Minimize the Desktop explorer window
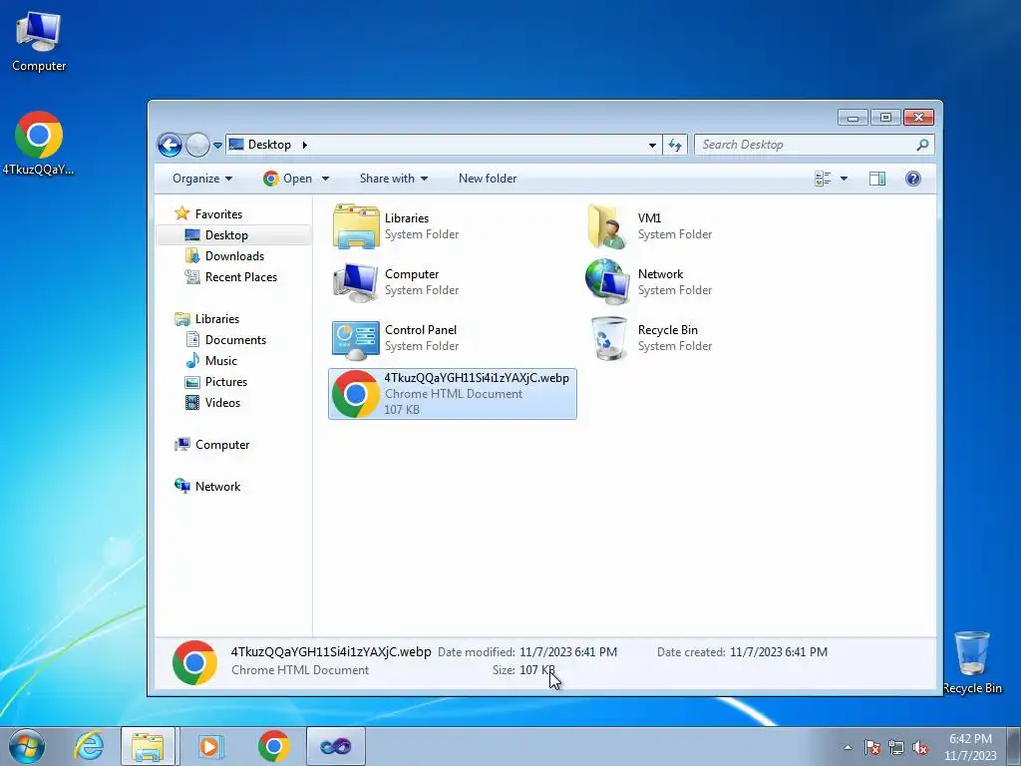1021x766 pixels. [x=852, y=118]
